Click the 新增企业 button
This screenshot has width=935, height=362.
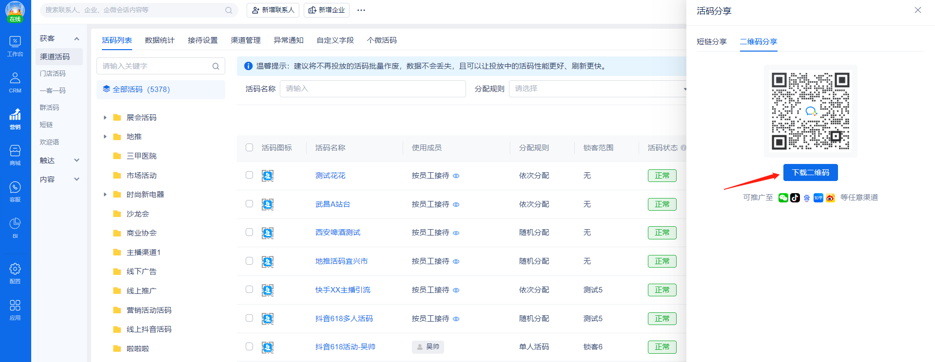point(327,10)
